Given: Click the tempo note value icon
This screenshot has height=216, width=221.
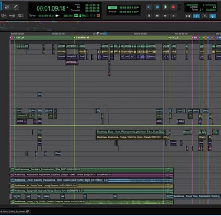Looking at the screenshot, I should coord(200,10).
